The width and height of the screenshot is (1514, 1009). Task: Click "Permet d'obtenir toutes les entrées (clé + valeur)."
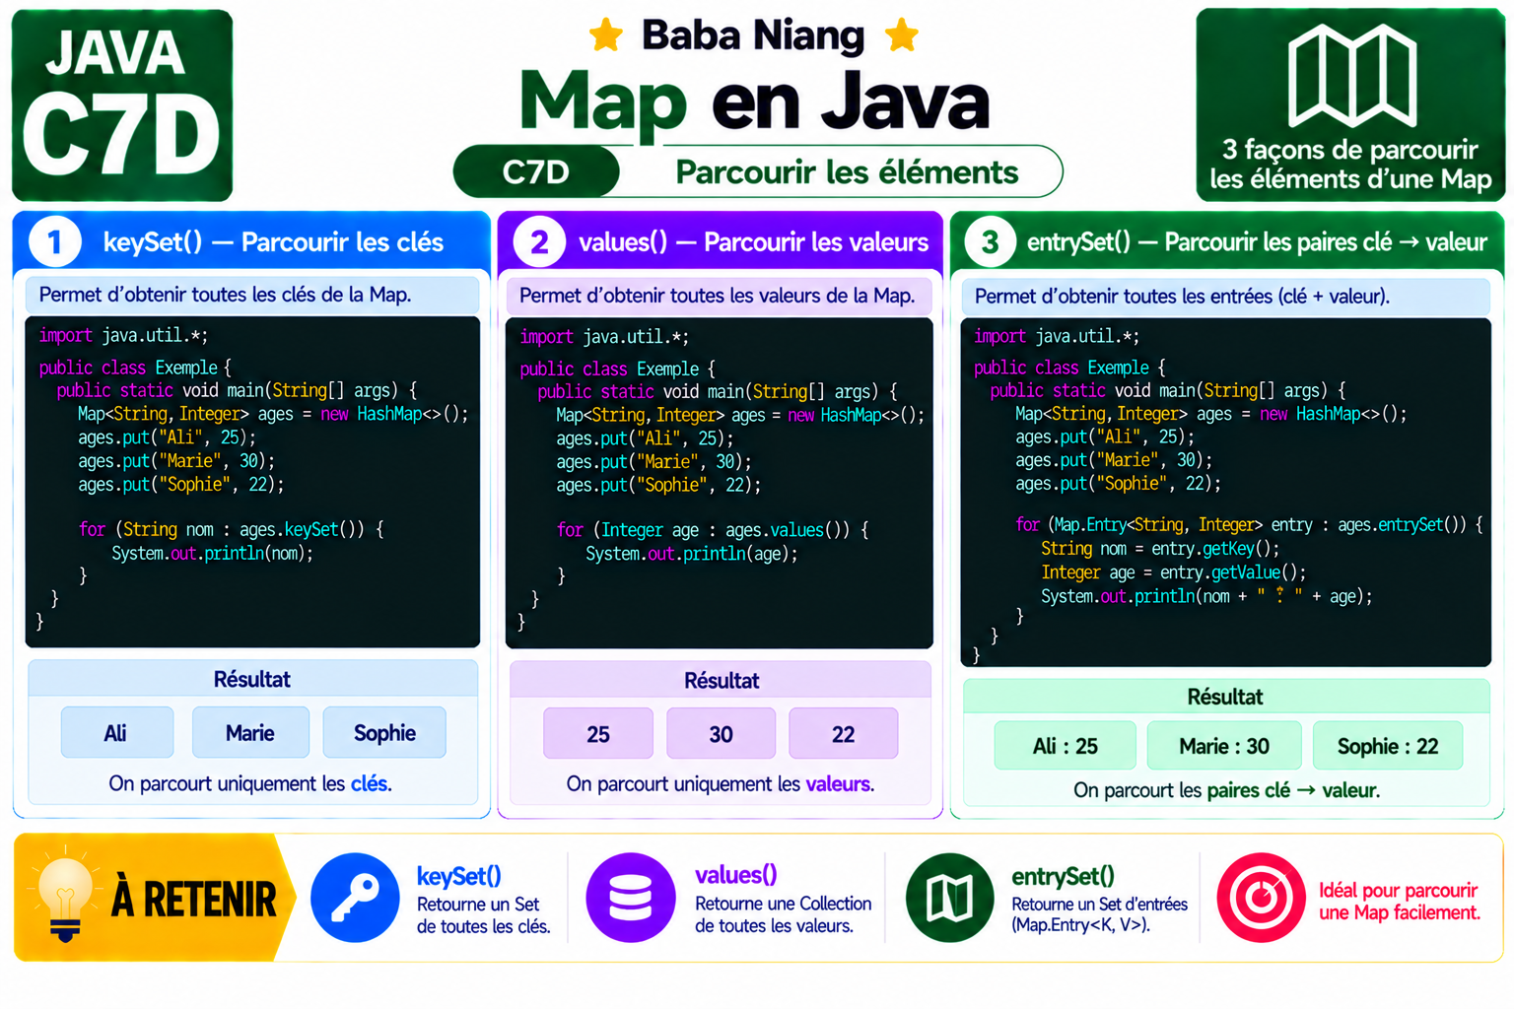pos(1182,296)
